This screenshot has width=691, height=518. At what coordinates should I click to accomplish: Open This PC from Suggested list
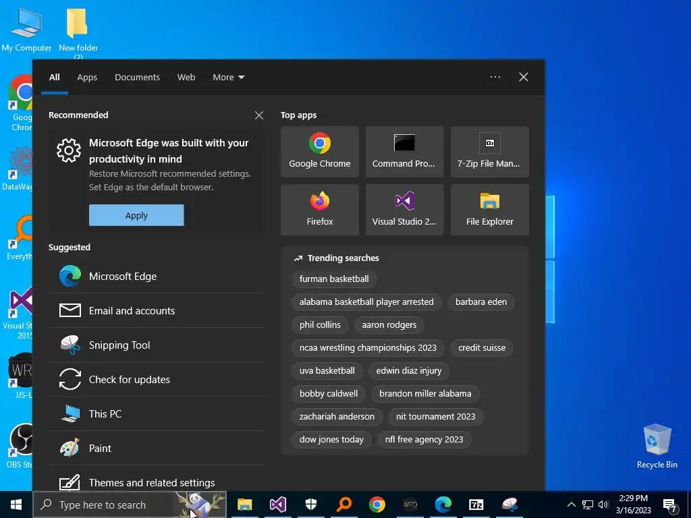coord(157,413)
